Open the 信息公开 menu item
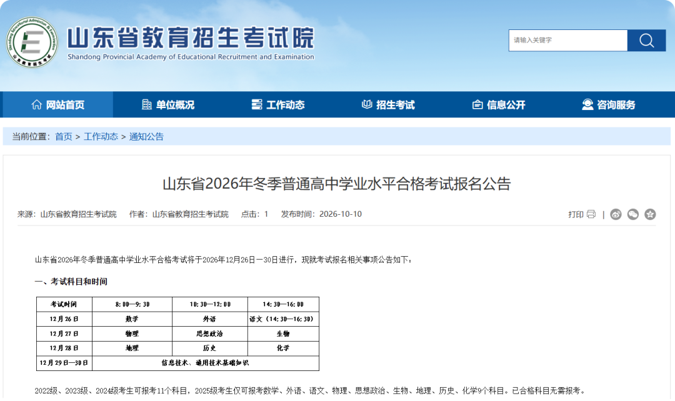The width and height of the screenshot is (675, 401). (499, 104)
